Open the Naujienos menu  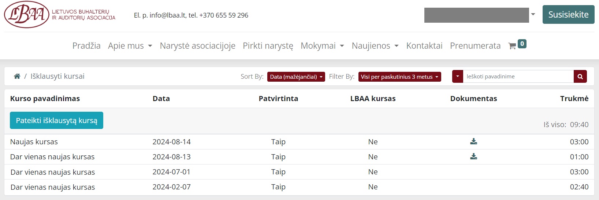click(375, 46)
